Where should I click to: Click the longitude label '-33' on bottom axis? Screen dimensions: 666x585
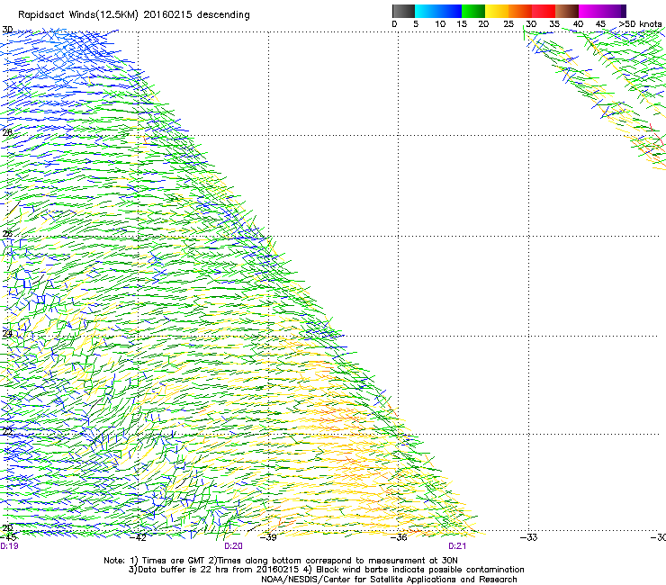(x=528, y=537)
